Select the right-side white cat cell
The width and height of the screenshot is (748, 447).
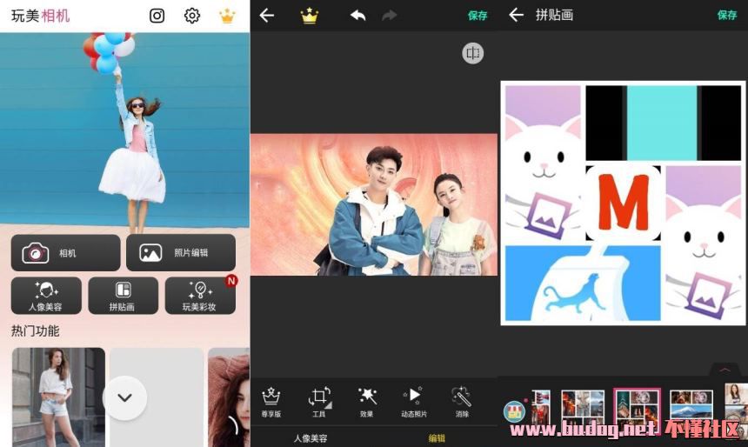click(x=704, y=244)
